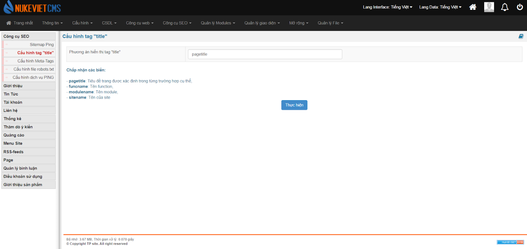
Task: Click the NukeViet CMS footer badge
Action: pos(510,242)
